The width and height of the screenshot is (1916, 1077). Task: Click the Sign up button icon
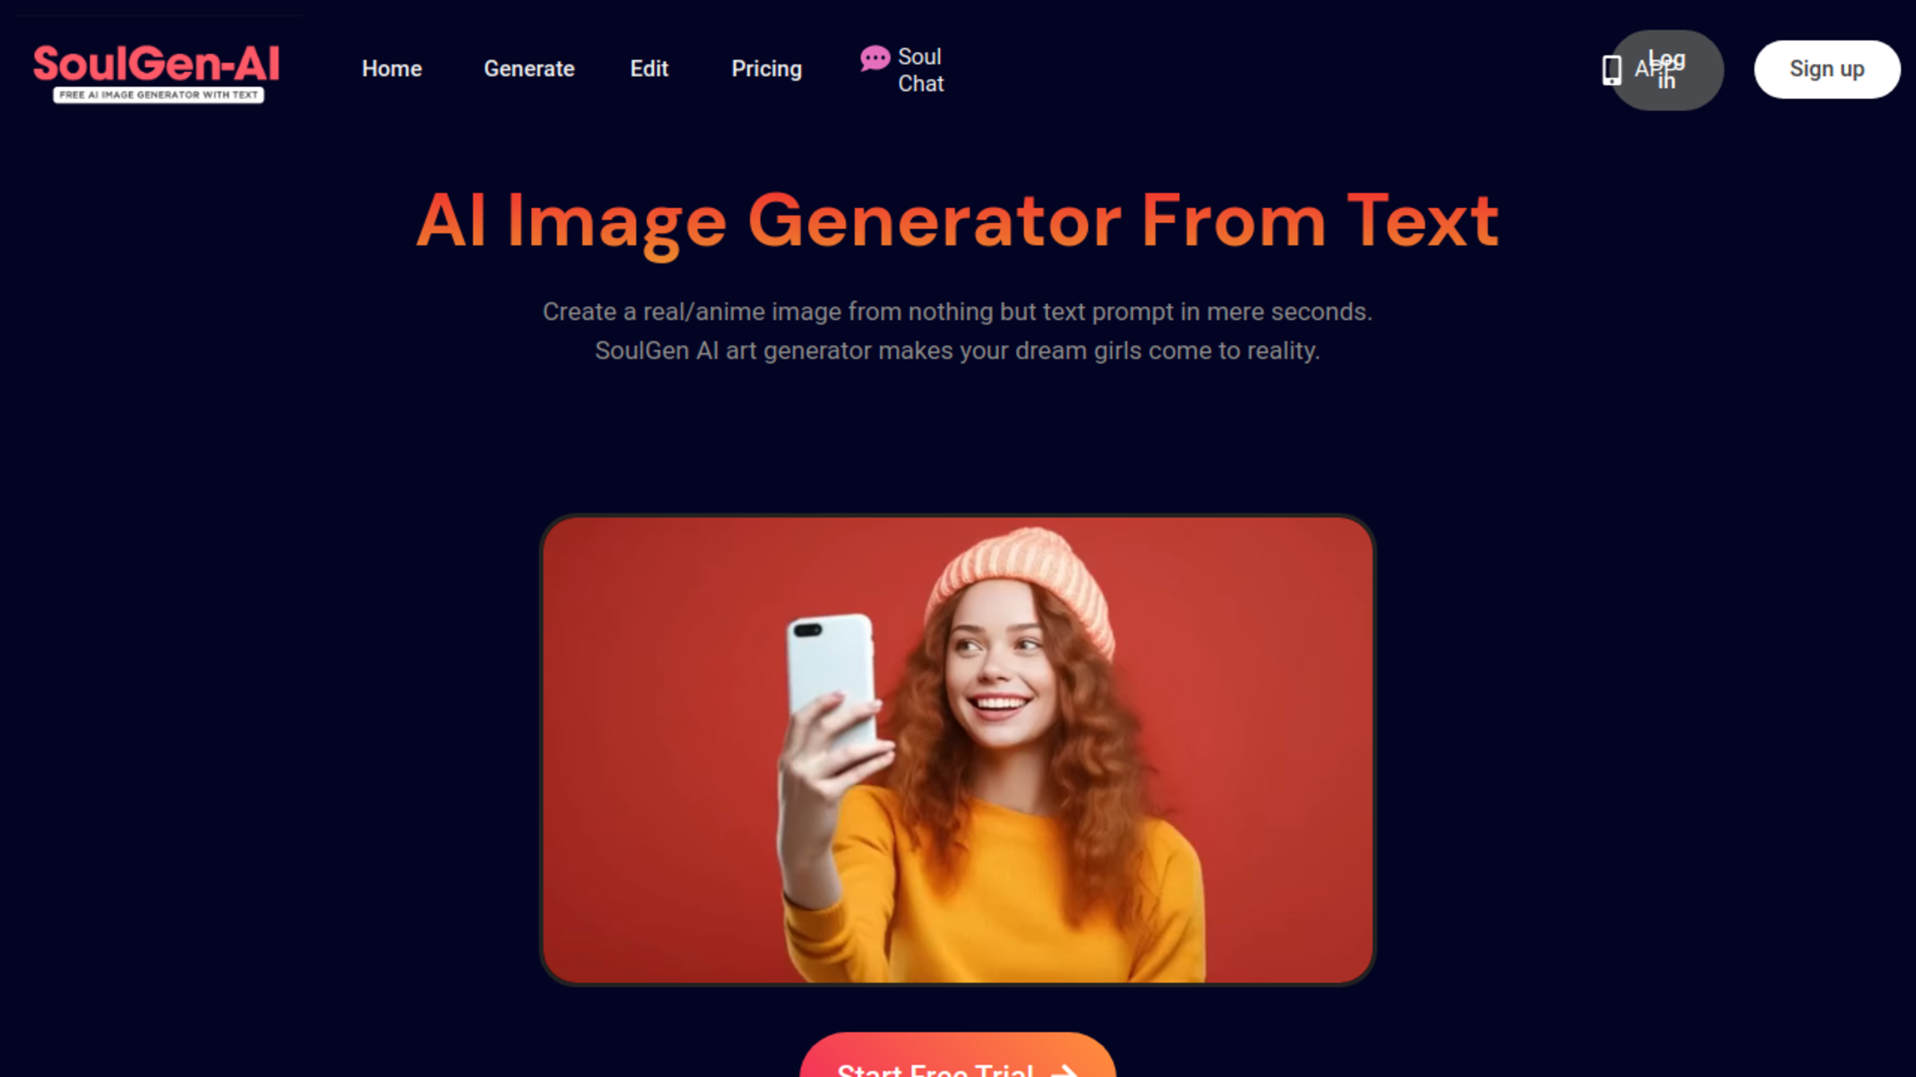click(1827, 68)
